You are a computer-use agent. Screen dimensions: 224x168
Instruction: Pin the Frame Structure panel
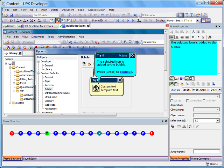coord(162,121)
